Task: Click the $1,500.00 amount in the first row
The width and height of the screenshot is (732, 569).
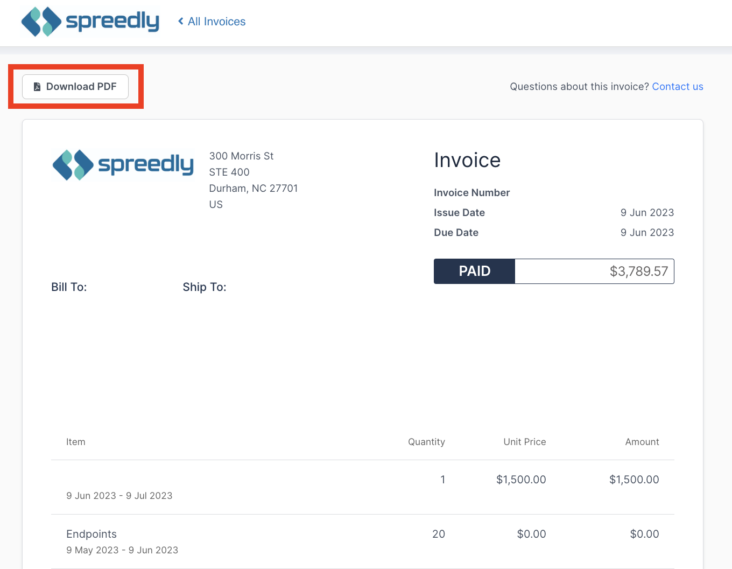Action: click(x=634, y=479)
